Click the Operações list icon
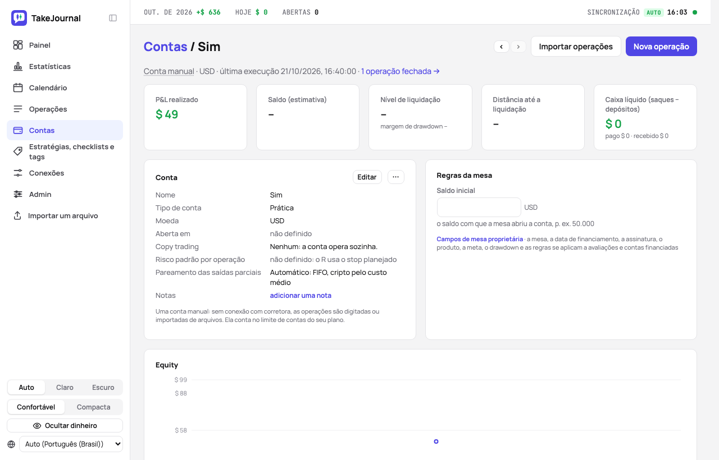 tap(18, 109)
